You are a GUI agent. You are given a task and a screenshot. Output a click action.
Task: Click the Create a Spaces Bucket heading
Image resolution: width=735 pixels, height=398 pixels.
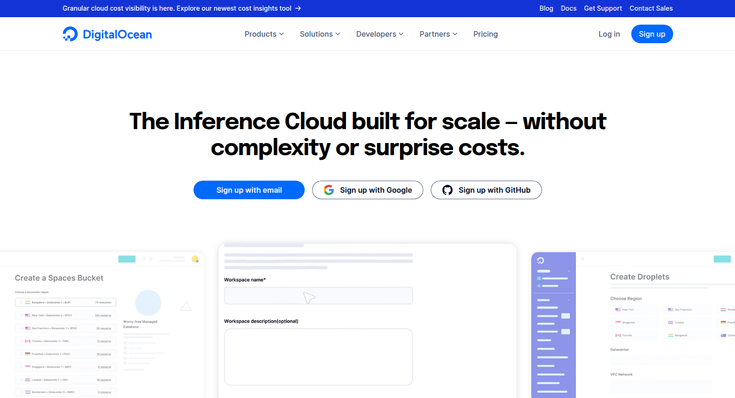pos(59,278)
